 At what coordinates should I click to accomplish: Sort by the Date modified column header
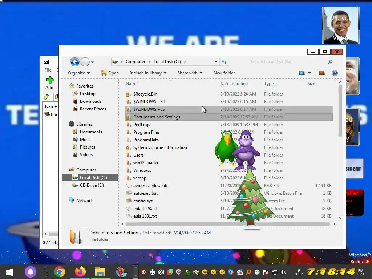pos(234,84)
